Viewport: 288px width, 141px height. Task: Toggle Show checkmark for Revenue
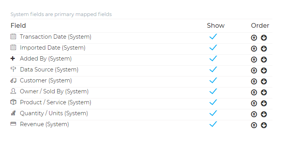tap(213, 124)
